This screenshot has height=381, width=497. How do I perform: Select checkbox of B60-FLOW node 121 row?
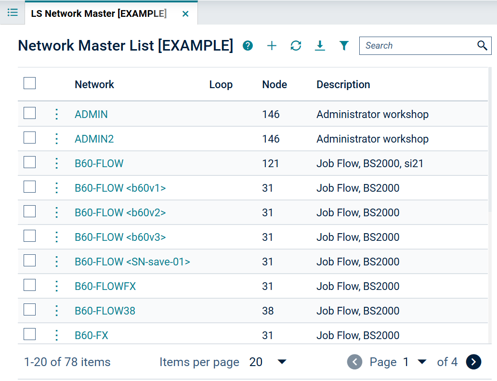[29, 162]
